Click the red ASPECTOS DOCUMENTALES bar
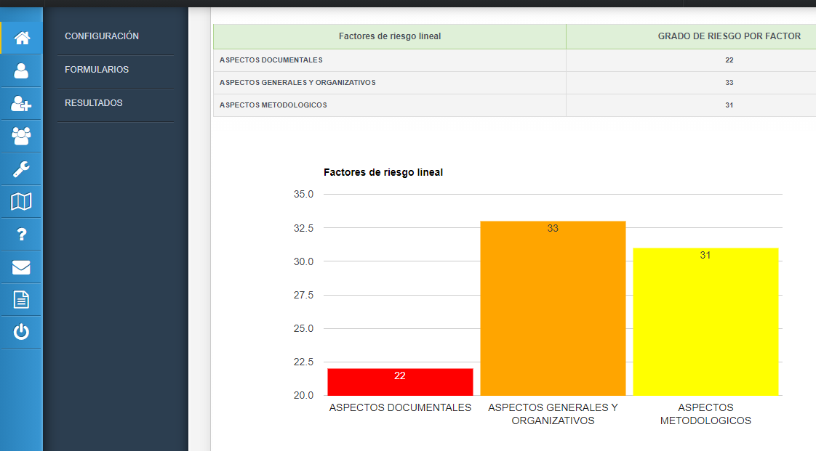 click(400, 382)
